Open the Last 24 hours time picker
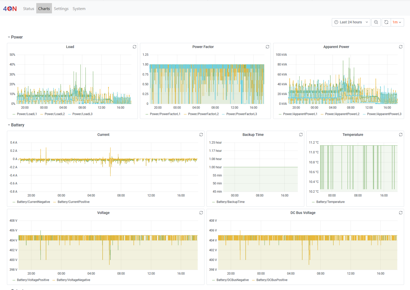 coord(351,22)
